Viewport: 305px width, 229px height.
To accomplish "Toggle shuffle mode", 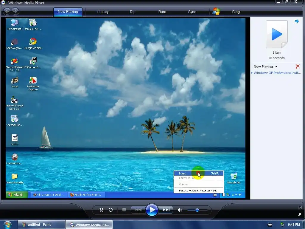I will (x=101, y=210).
